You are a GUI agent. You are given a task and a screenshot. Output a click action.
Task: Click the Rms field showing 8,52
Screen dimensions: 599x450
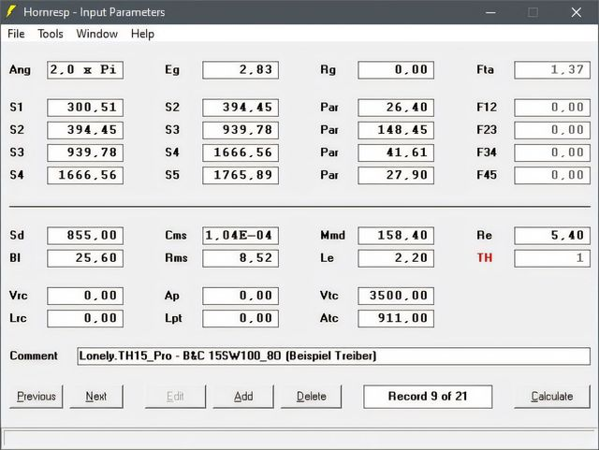point(241,258)
